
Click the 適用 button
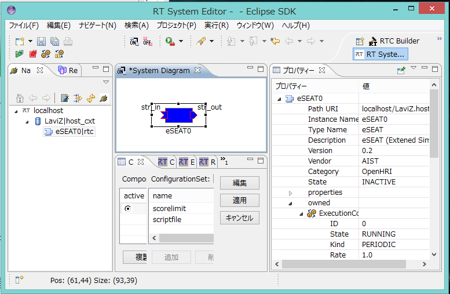[x=240, y=200]
